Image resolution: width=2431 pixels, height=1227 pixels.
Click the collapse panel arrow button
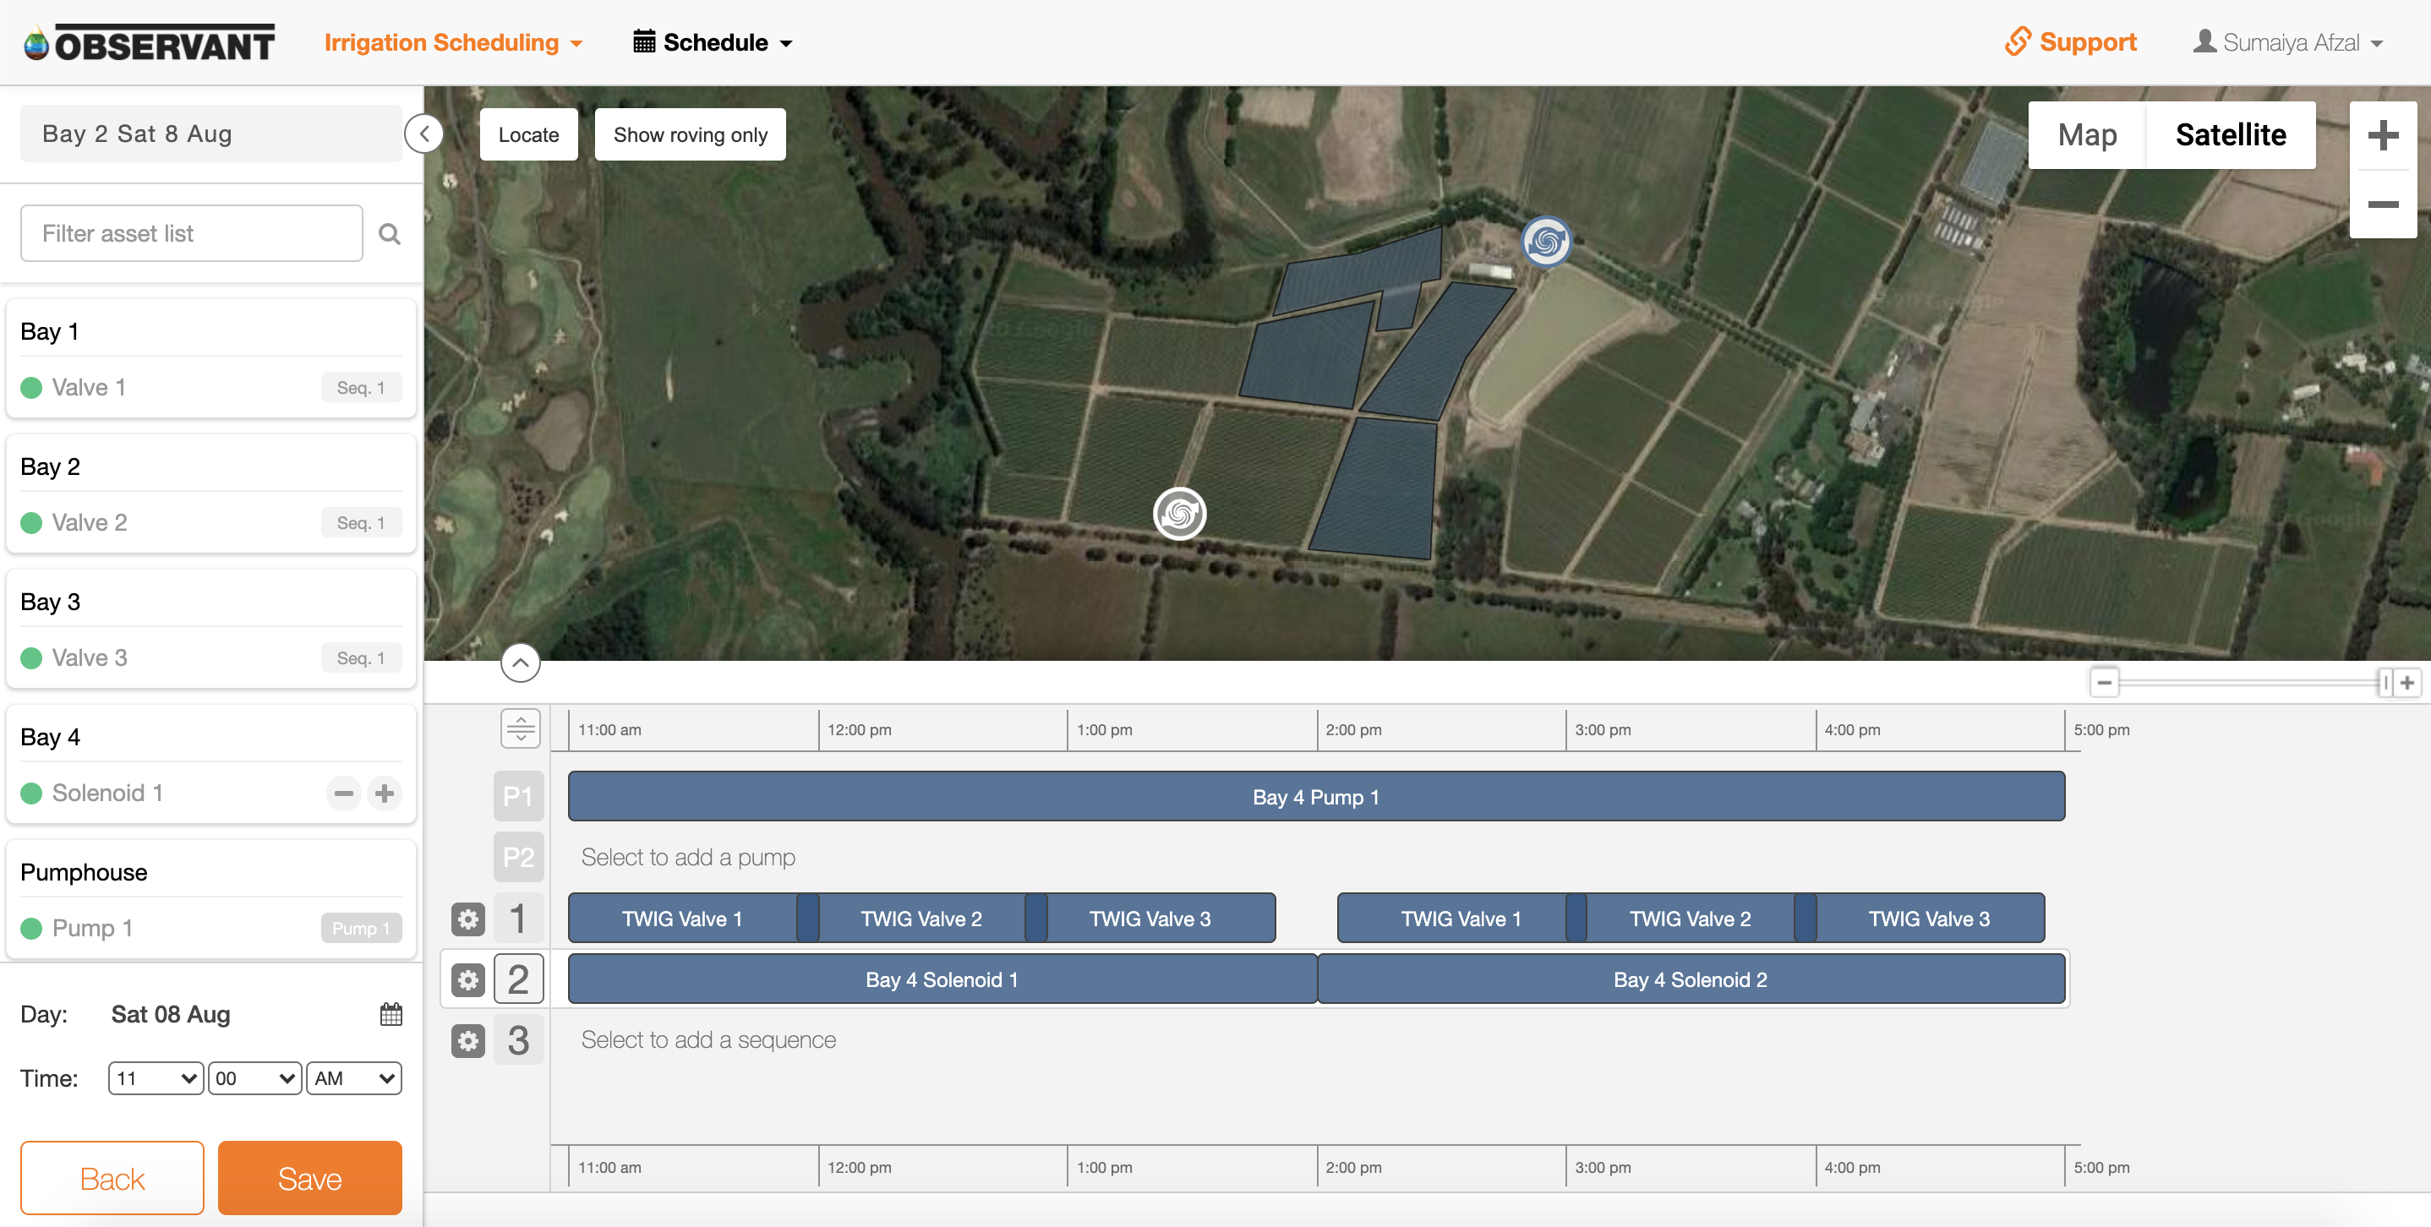pos(424,133)
